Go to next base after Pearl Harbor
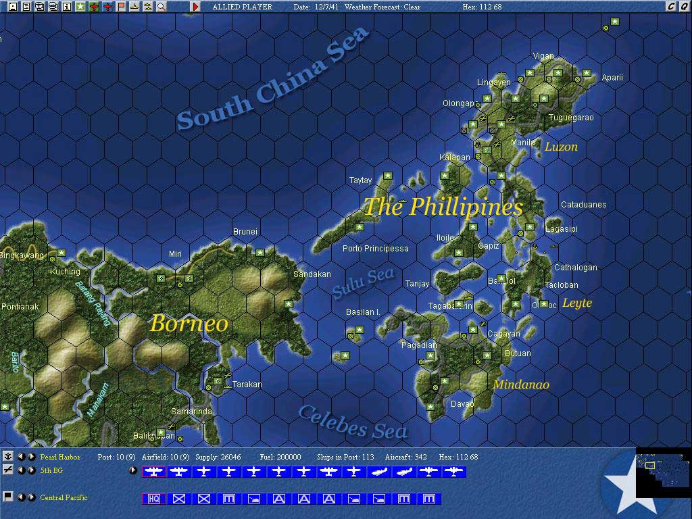The image size is (692, 519). click(31, 457)
